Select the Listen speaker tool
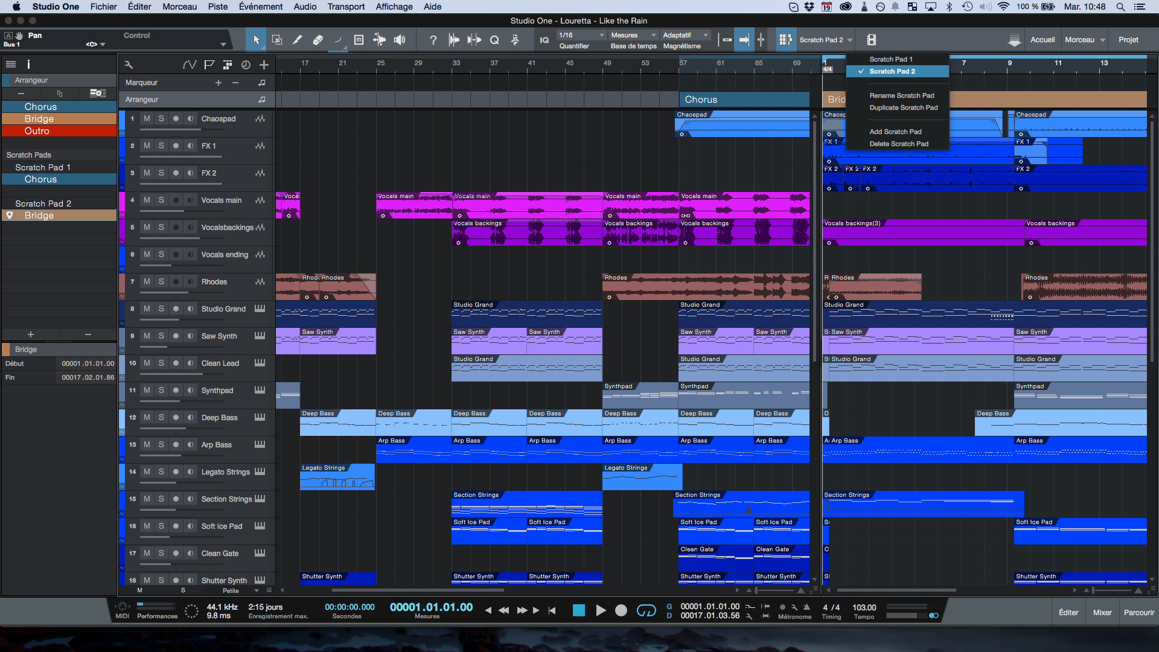 (x=400, y=40)
